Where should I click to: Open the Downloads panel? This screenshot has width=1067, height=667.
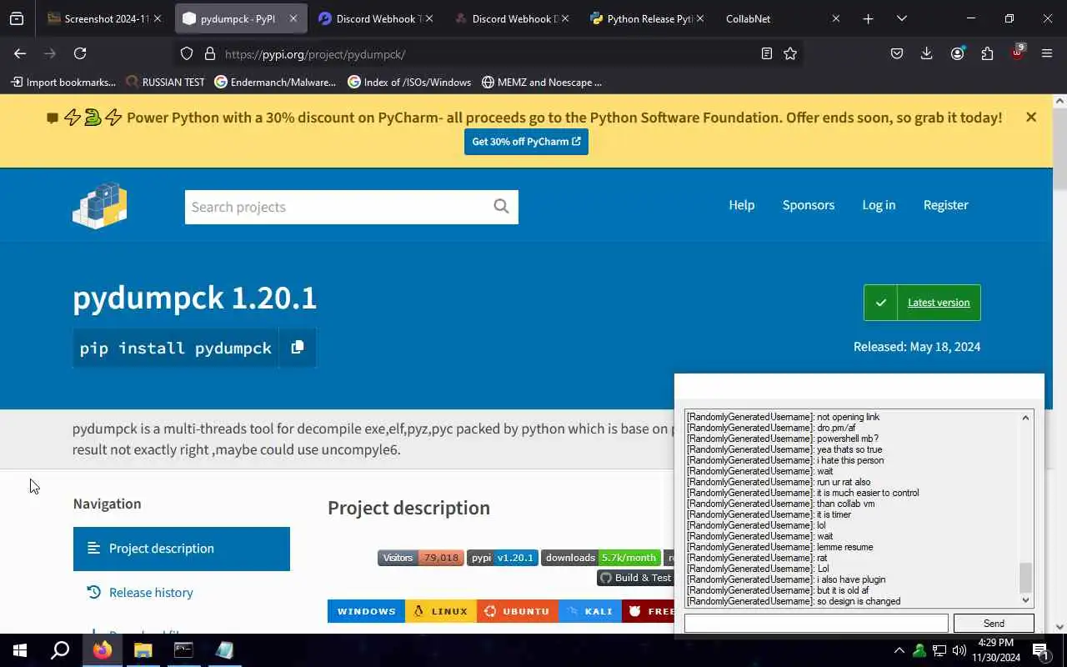pos(926,53)
